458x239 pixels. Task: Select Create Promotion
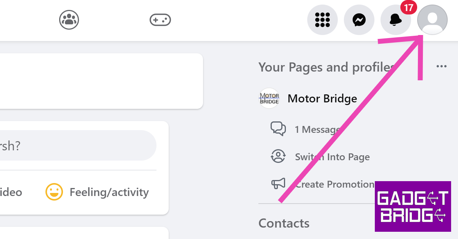pos(334,184)
